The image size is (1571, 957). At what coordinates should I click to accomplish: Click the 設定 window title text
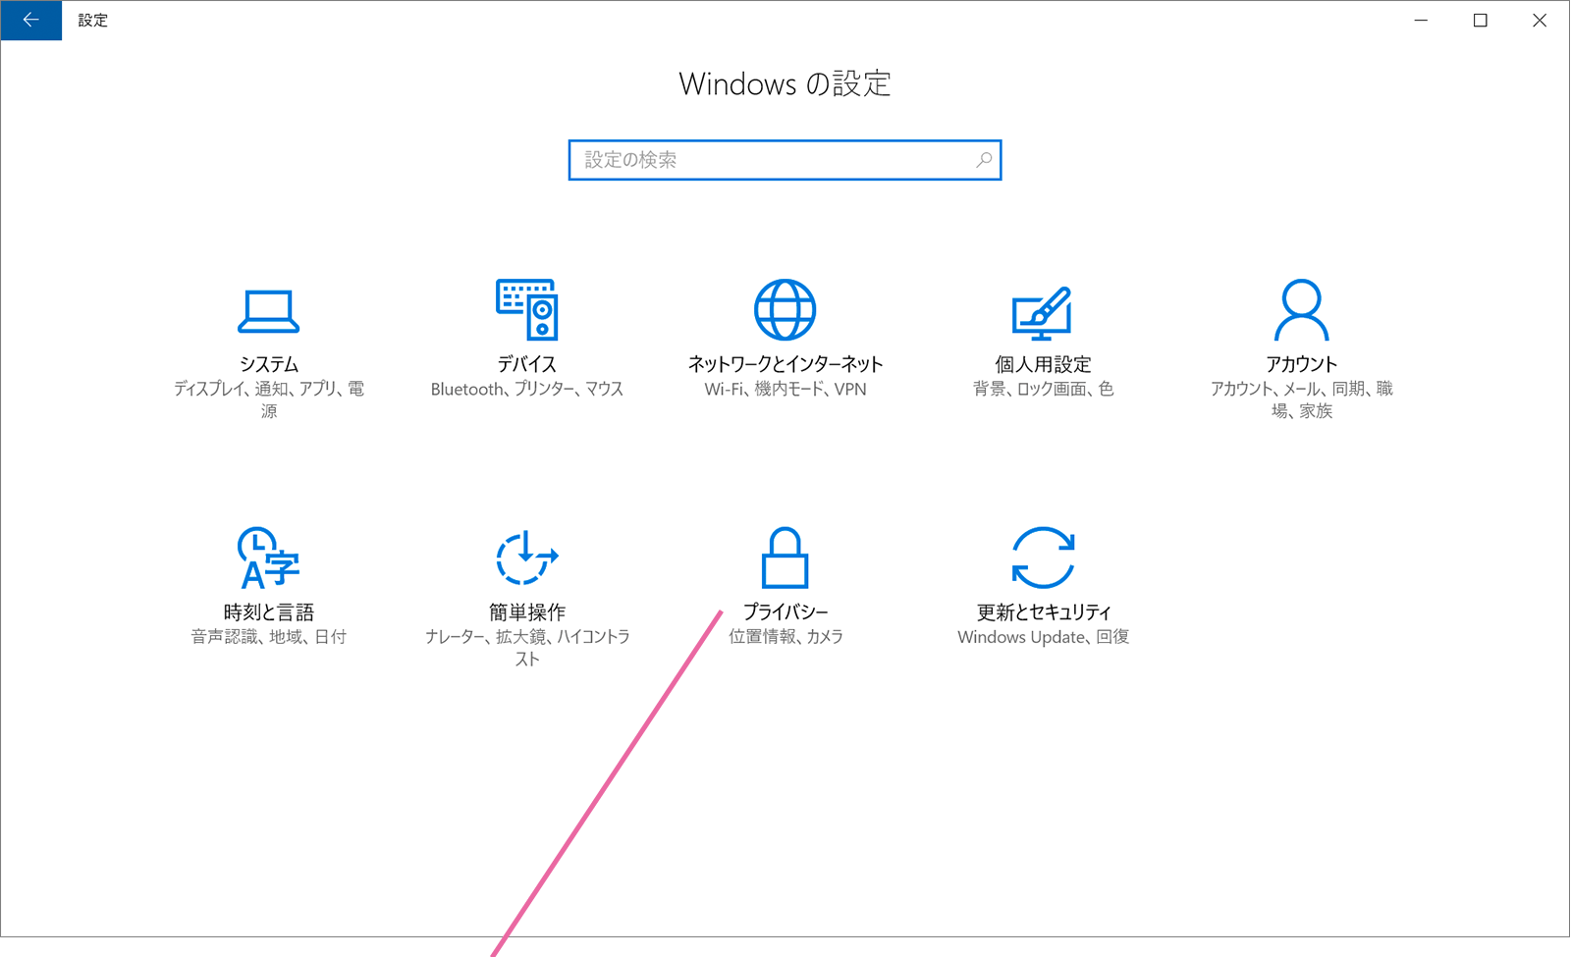[93, 20]
